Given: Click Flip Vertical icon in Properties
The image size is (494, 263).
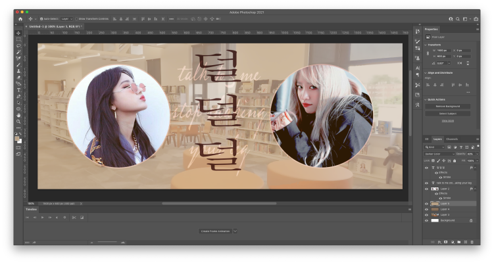Looking at the screenshot, I should point(468,63).
